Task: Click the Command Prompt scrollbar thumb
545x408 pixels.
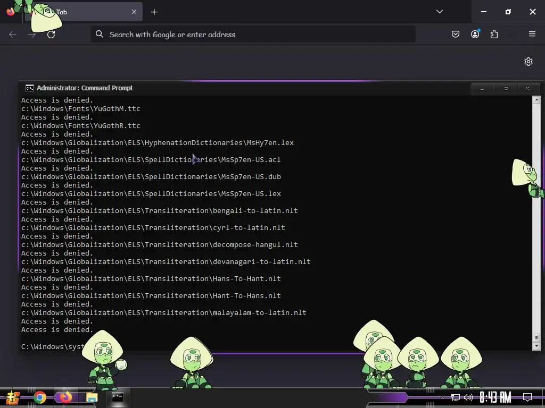Action: click(x=536, y=337)
